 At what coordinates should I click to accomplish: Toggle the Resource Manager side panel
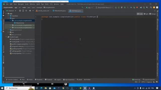click(x=4, y=25)
